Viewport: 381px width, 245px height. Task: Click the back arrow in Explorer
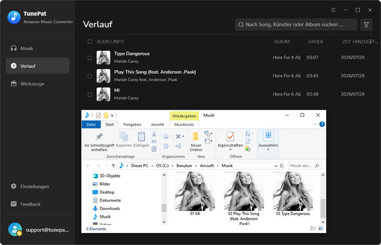coord(88,166)
